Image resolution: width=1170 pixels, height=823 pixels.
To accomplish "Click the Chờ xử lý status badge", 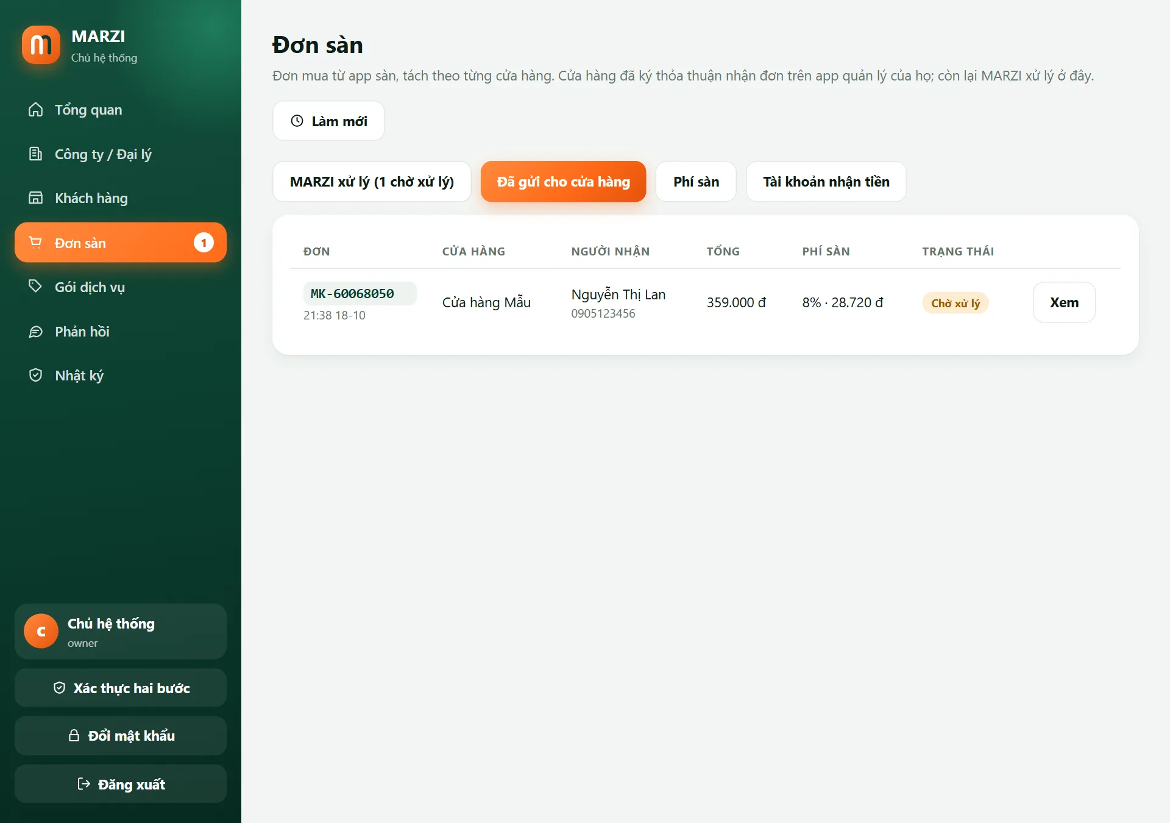I will coord(955,303).
